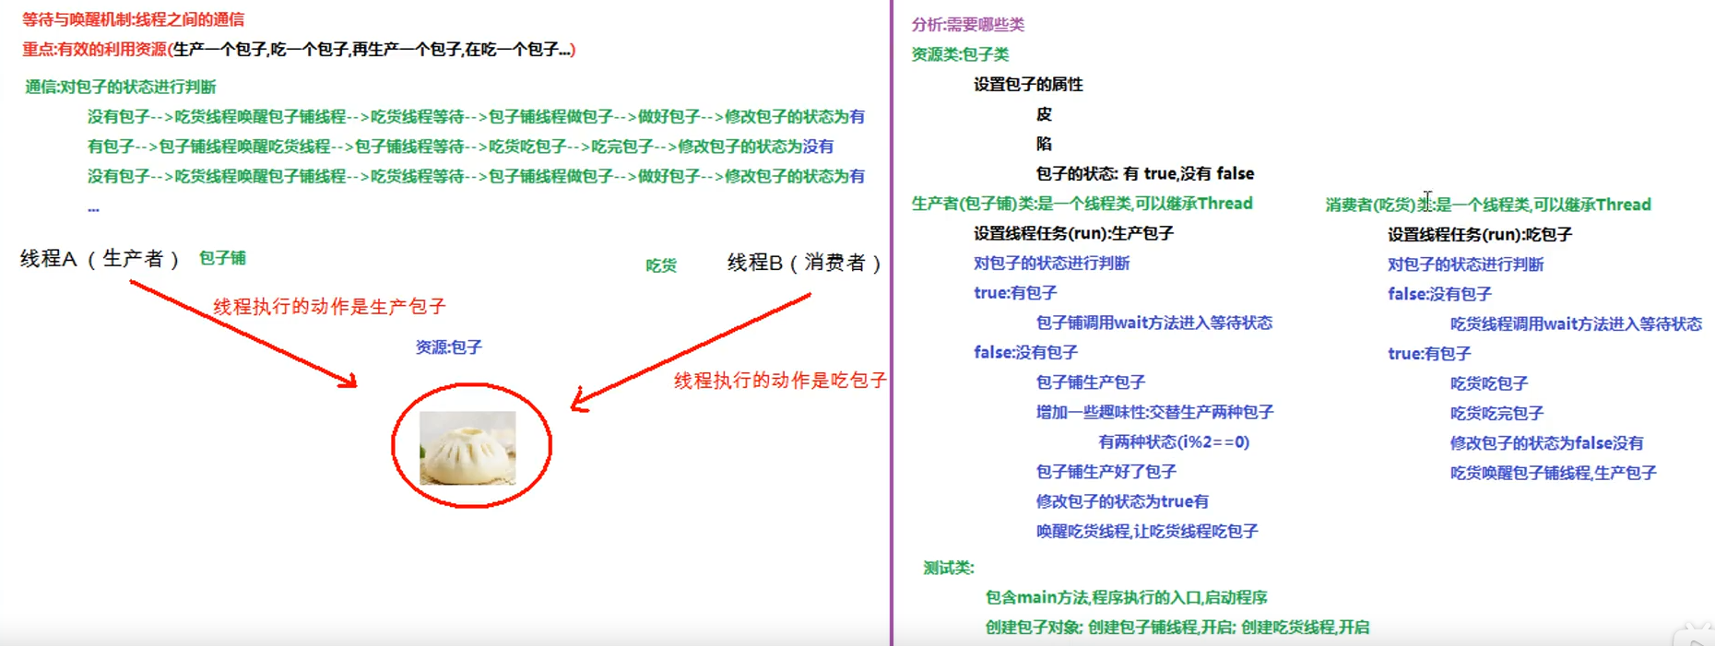The height and width of the screenshot is (646, 1715).
Task: Click the blue label "资源:包子"
Action: (x=448, y=347)
